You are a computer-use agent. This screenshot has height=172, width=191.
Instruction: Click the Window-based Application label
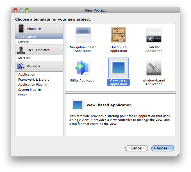point(154,82)
